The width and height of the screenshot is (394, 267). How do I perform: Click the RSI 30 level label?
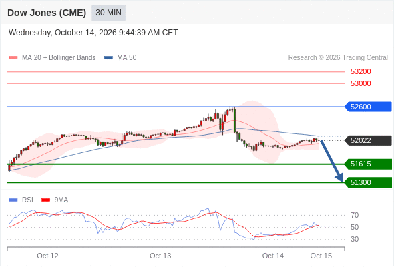(x=355, y=239)
